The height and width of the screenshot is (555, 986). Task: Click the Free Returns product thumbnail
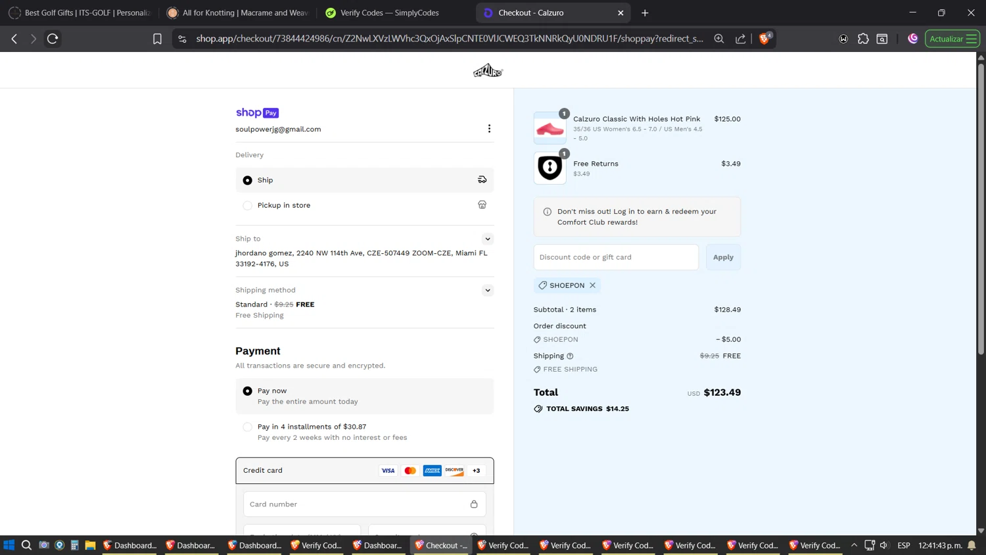coord(550,168)
